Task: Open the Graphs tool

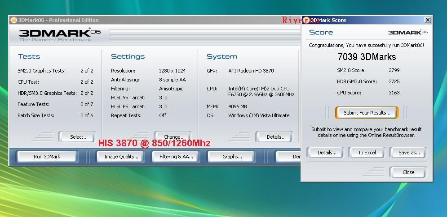Action: coord(230,157)
